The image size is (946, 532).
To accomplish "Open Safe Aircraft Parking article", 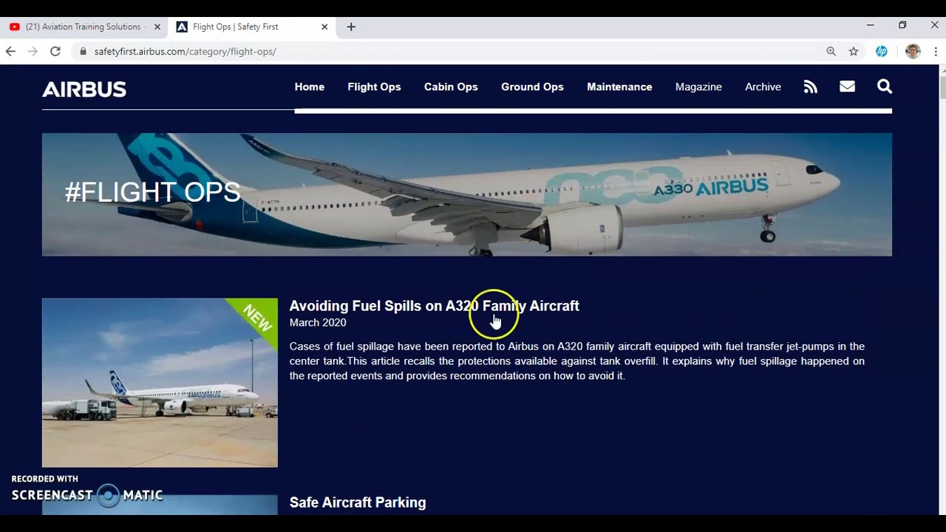I will click(358, 502).
